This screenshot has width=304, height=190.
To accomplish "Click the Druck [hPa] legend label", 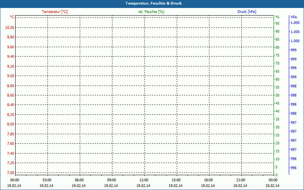I will 247,12.
